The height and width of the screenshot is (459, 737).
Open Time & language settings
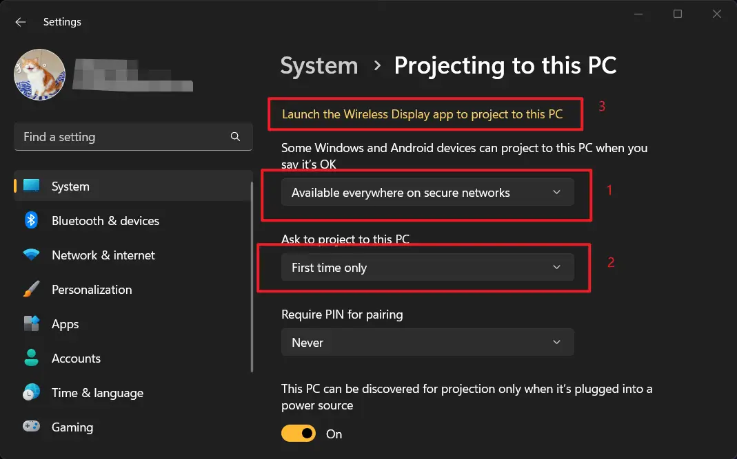click(97, 393)
